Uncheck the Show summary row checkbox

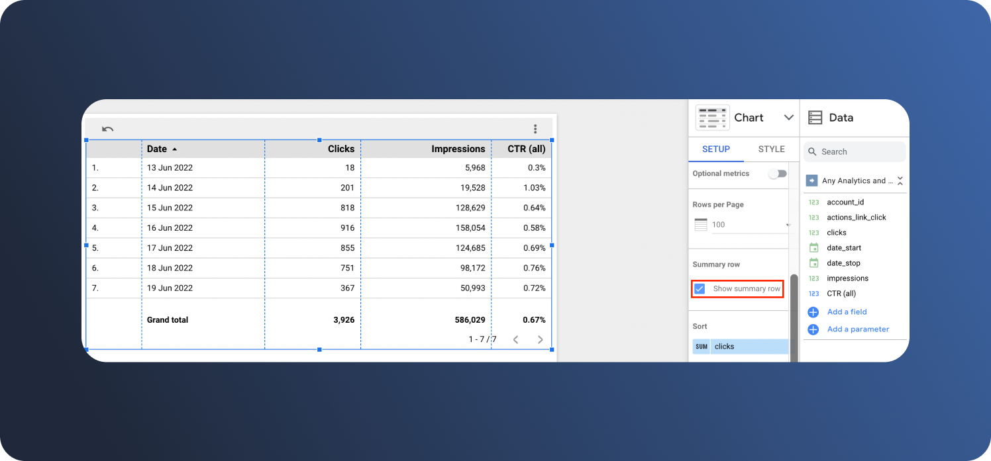[700, 288]
